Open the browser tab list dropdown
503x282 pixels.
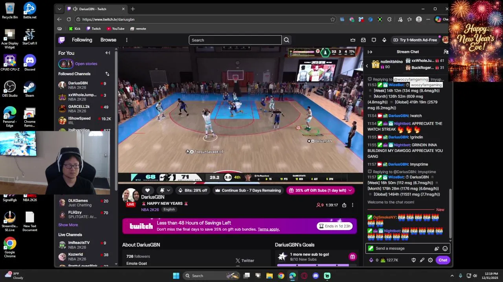tap(59, 9)
